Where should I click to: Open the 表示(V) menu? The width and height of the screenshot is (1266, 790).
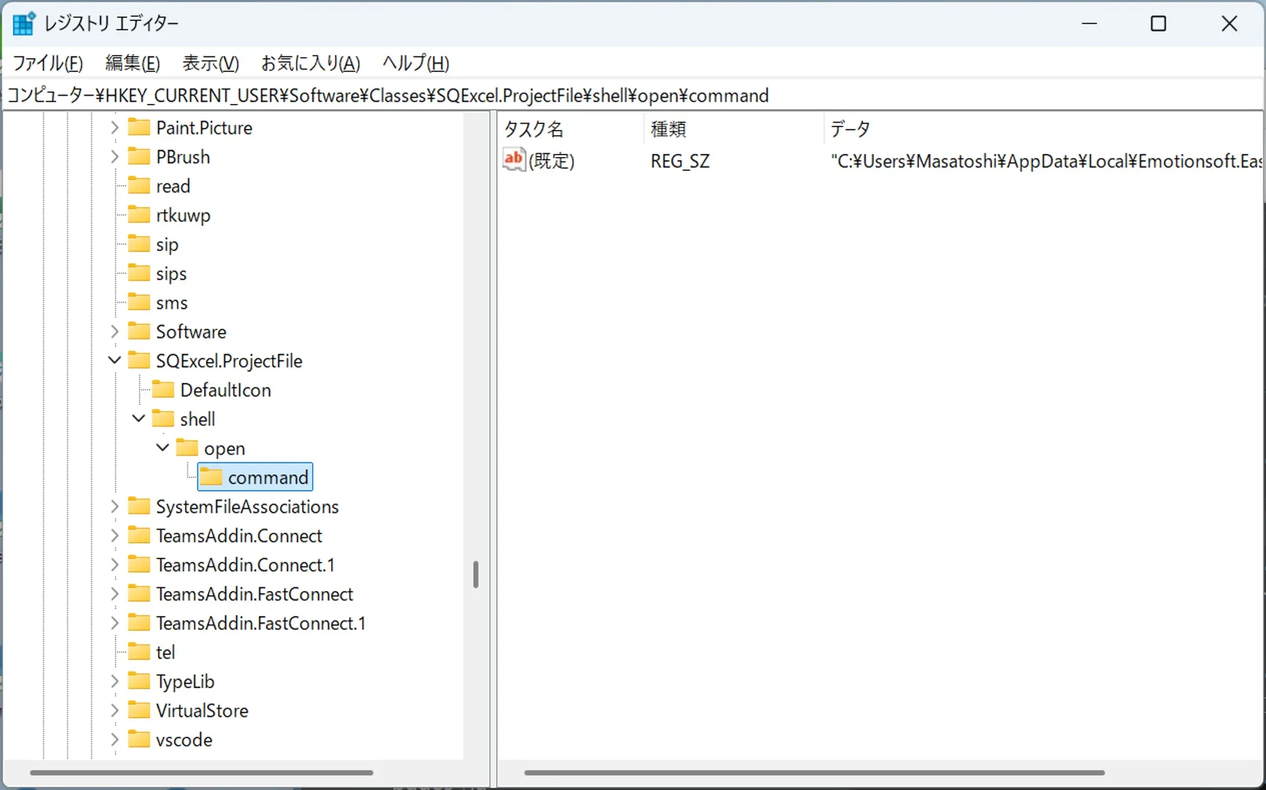click(x=210, y=63)
